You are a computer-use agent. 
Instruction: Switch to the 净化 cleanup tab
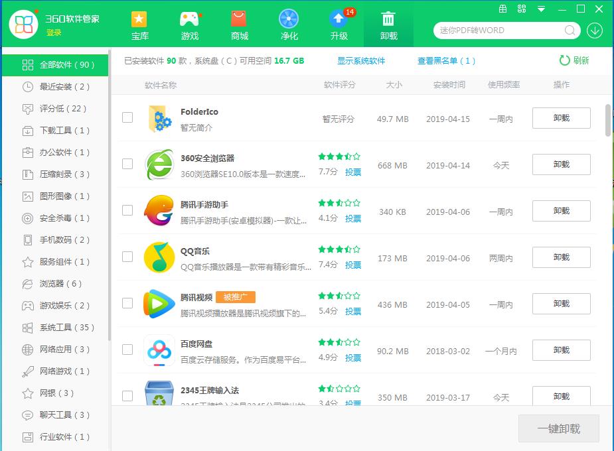[x=289, y=26]
